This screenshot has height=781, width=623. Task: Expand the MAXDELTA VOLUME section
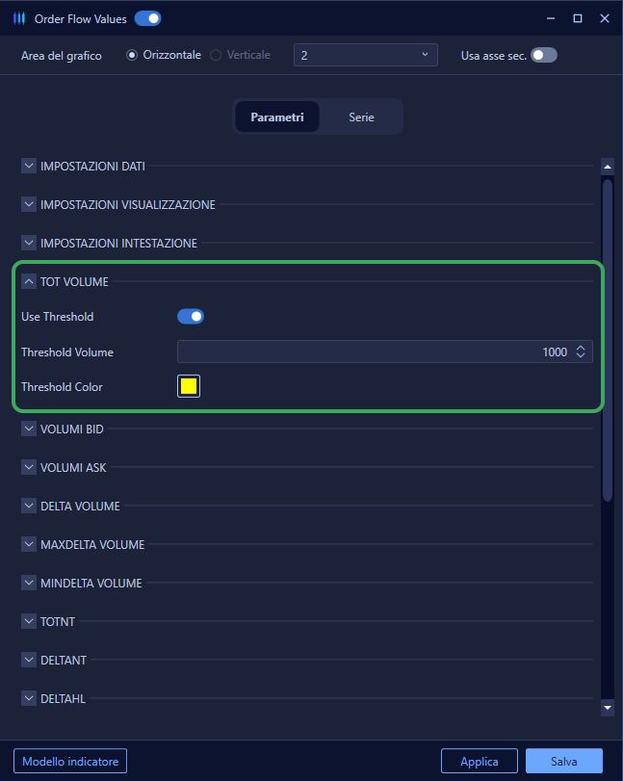tap(29, 544)
